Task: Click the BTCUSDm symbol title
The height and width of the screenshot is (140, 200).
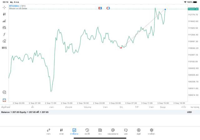Action: point(14,6)
